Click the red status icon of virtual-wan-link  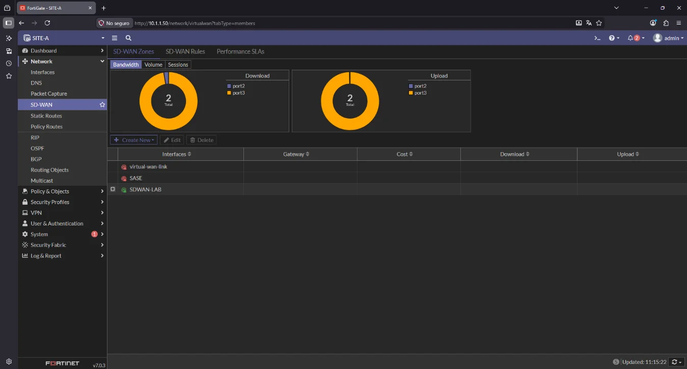click(x=124, y=167)
